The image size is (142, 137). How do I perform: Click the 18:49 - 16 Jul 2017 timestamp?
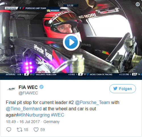point(23,122)
